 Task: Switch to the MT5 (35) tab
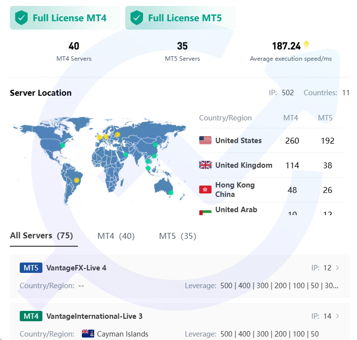pos(178,236)
